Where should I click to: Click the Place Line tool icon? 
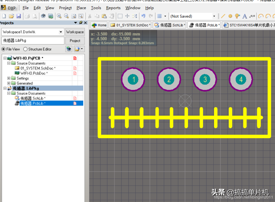tap(223, 16)
